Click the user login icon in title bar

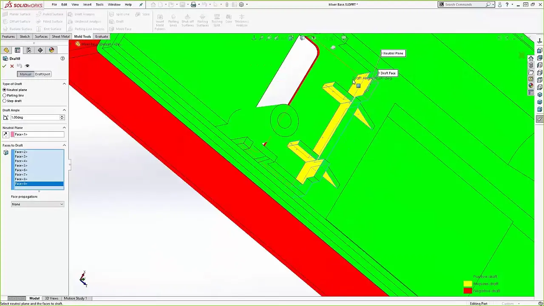(x=500, y=4)
